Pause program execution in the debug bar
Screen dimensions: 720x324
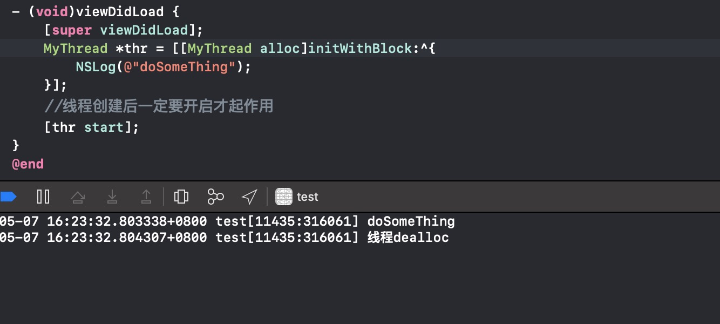point(43,197)
